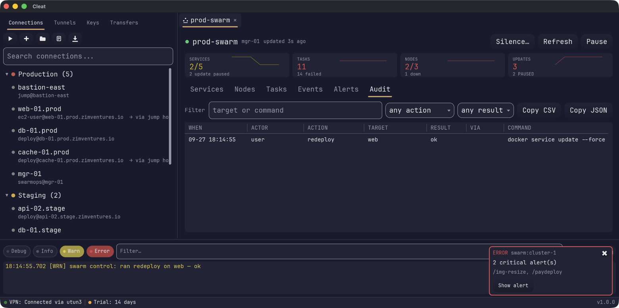Select the db-01.prod connection
Screen dimensions: 619x308
[88, 134]
